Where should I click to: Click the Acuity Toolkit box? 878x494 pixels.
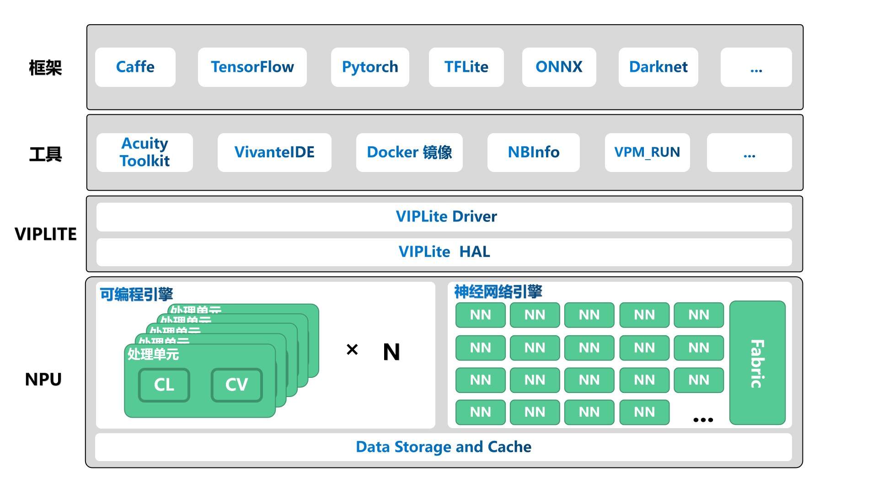pyautogui.click(x=145, y=152)
